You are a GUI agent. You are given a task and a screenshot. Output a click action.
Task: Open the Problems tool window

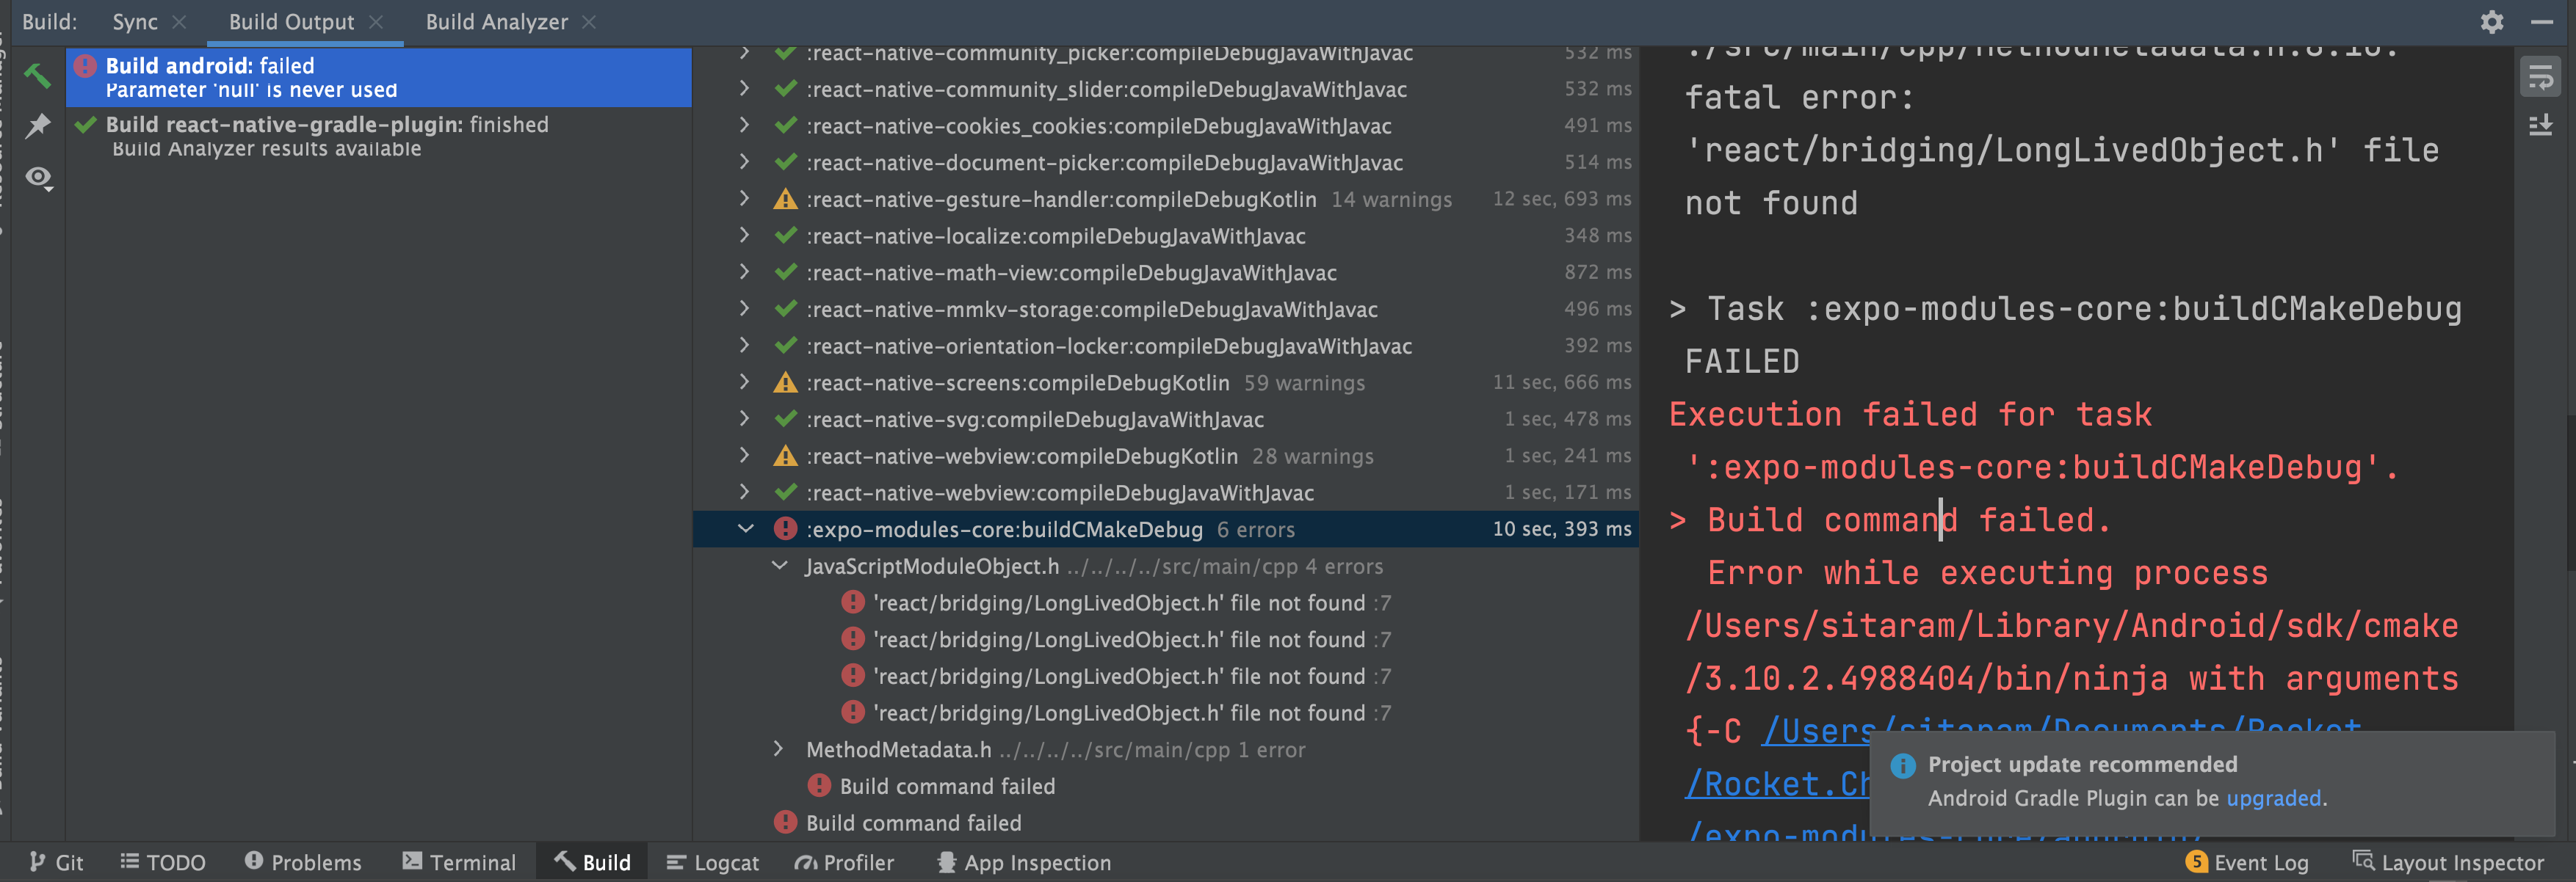tap(303, 862)
